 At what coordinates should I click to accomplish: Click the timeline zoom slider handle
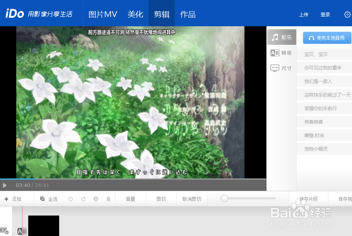point(224,199)
